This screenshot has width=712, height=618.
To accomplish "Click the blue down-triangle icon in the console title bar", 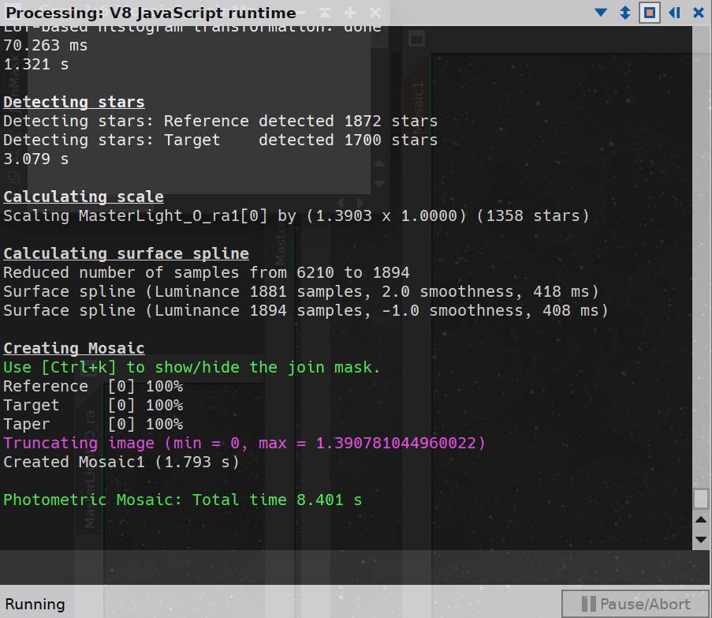I will tap(601, 13).
